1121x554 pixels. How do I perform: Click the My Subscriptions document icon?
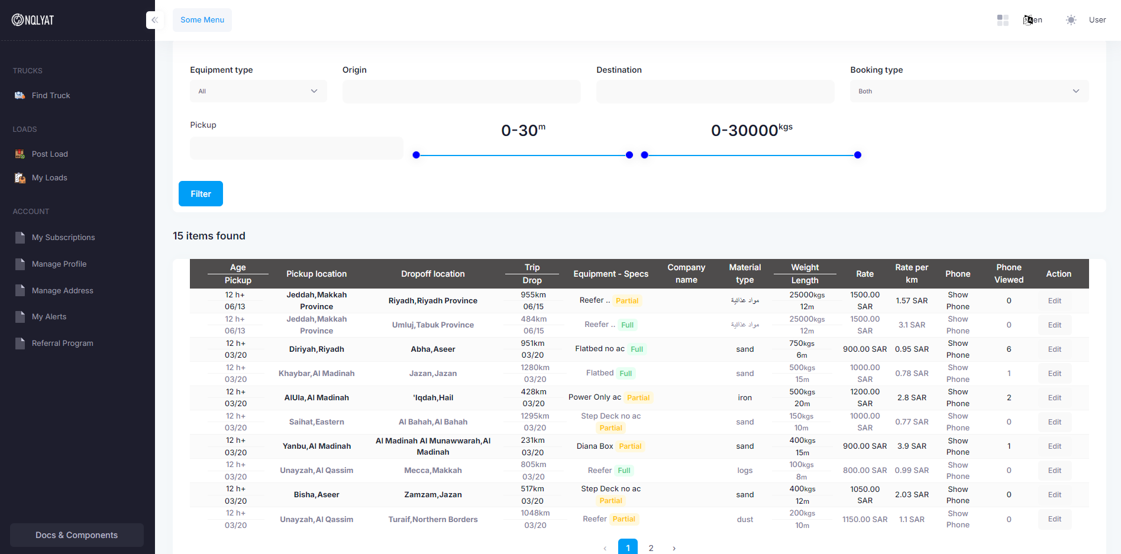(20, 238)
